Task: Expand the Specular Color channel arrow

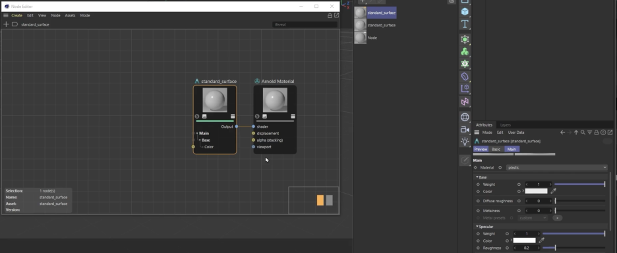Action: [511, 240]
